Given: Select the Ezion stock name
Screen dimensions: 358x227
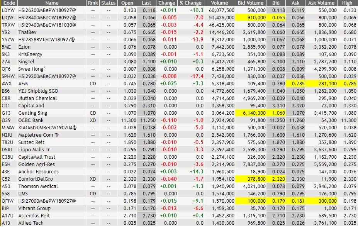Looking at the screenshot, I should (24, 47).
